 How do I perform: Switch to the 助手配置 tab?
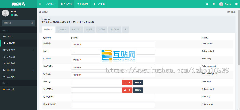[115, 29]
